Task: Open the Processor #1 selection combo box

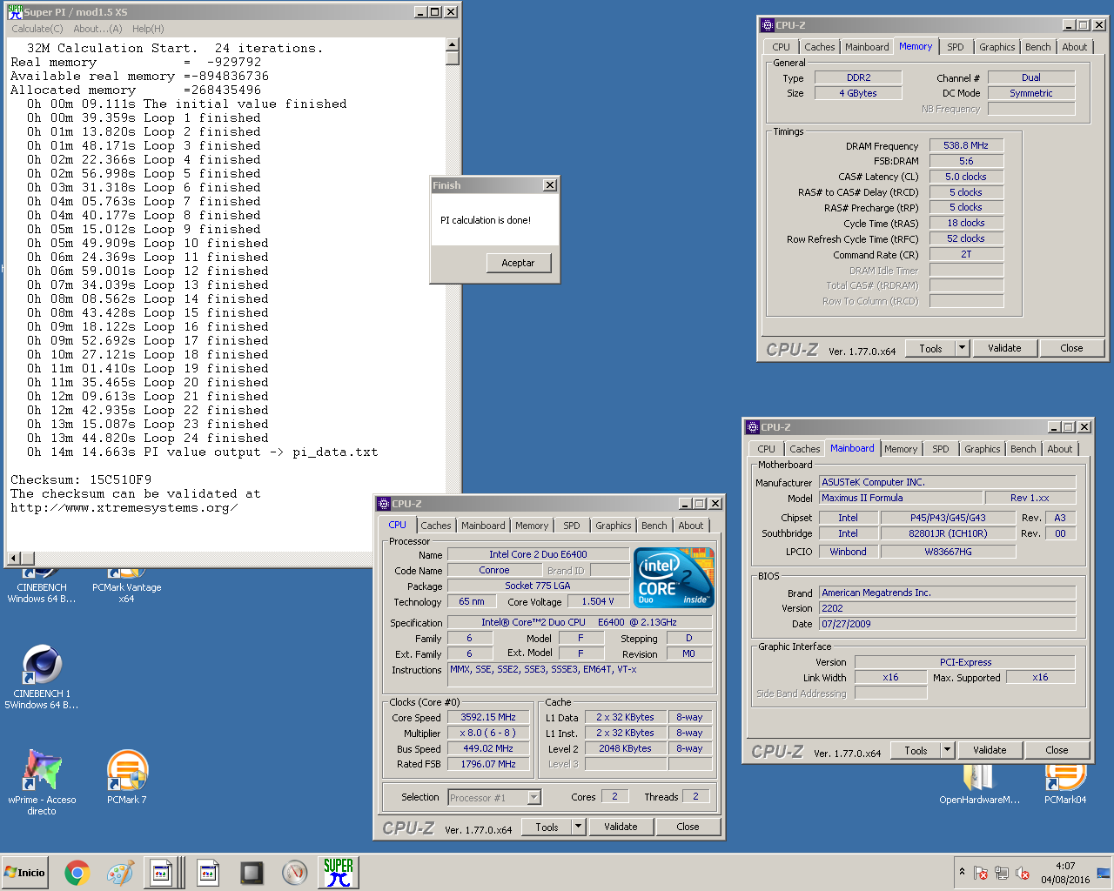Action: (494, 797)
